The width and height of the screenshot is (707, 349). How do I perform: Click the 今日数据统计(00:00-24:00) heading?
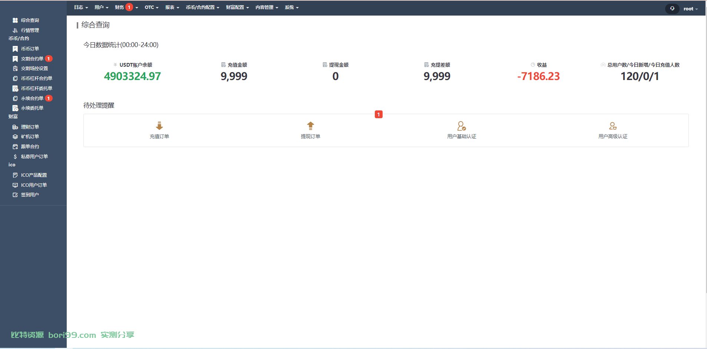[121, 45]
